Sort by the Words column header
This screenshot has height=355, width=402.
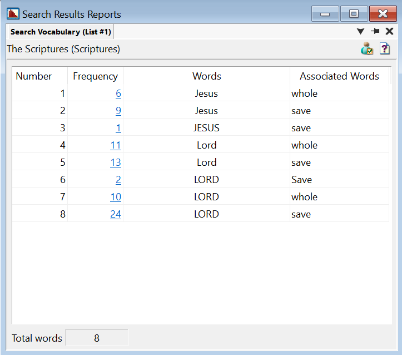click(206, 76)
